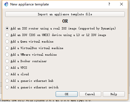130x102 pixels.
Task: Confirm with the OK button
Action: click(67, 94)
